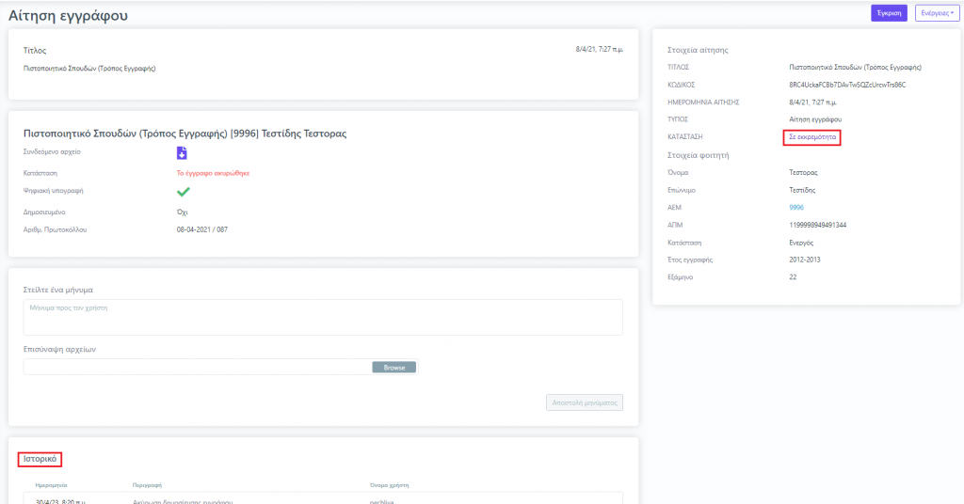964x504 pixels.
Task: Send message with Αποστολή μηνύματος button
Action: pos(584,402)
